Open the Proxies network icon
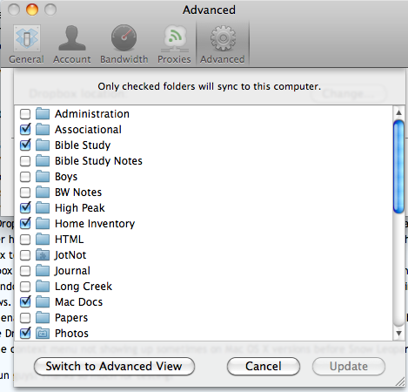The height and width of the screenshot is (392, 408). click(x=174, y=38)
